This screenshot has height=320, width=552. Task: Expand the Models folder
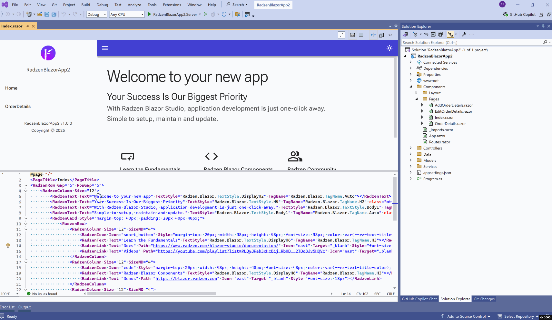[410, 160]
